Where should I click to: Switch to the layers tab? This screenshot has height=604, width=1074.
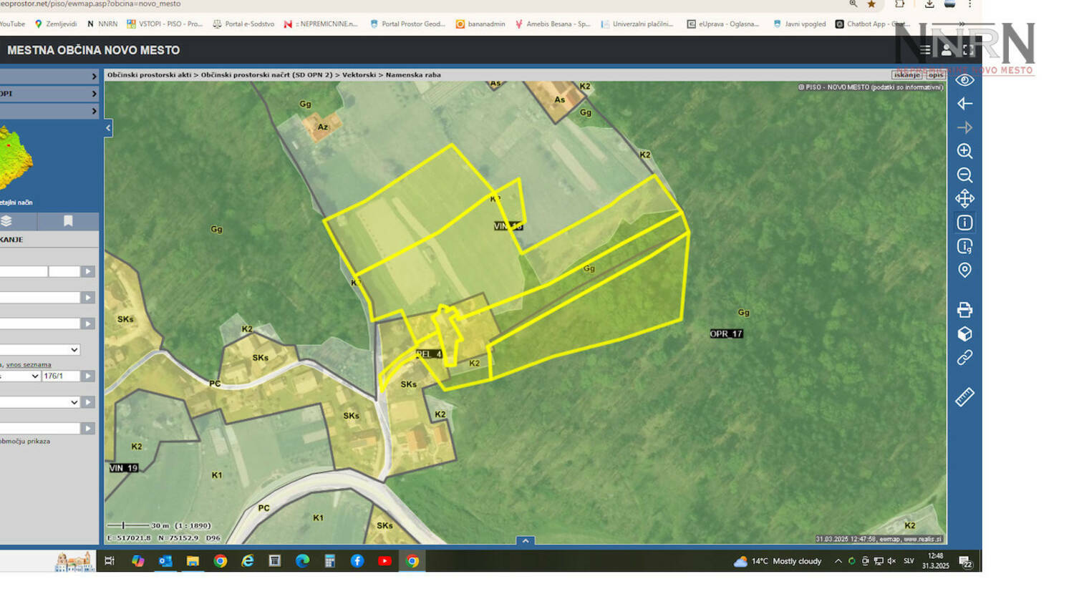point(7,221)
